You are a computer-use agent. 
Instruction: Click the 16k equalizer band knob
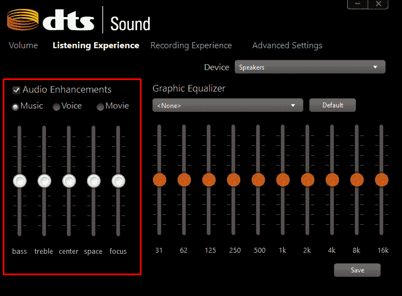[382, 179]
